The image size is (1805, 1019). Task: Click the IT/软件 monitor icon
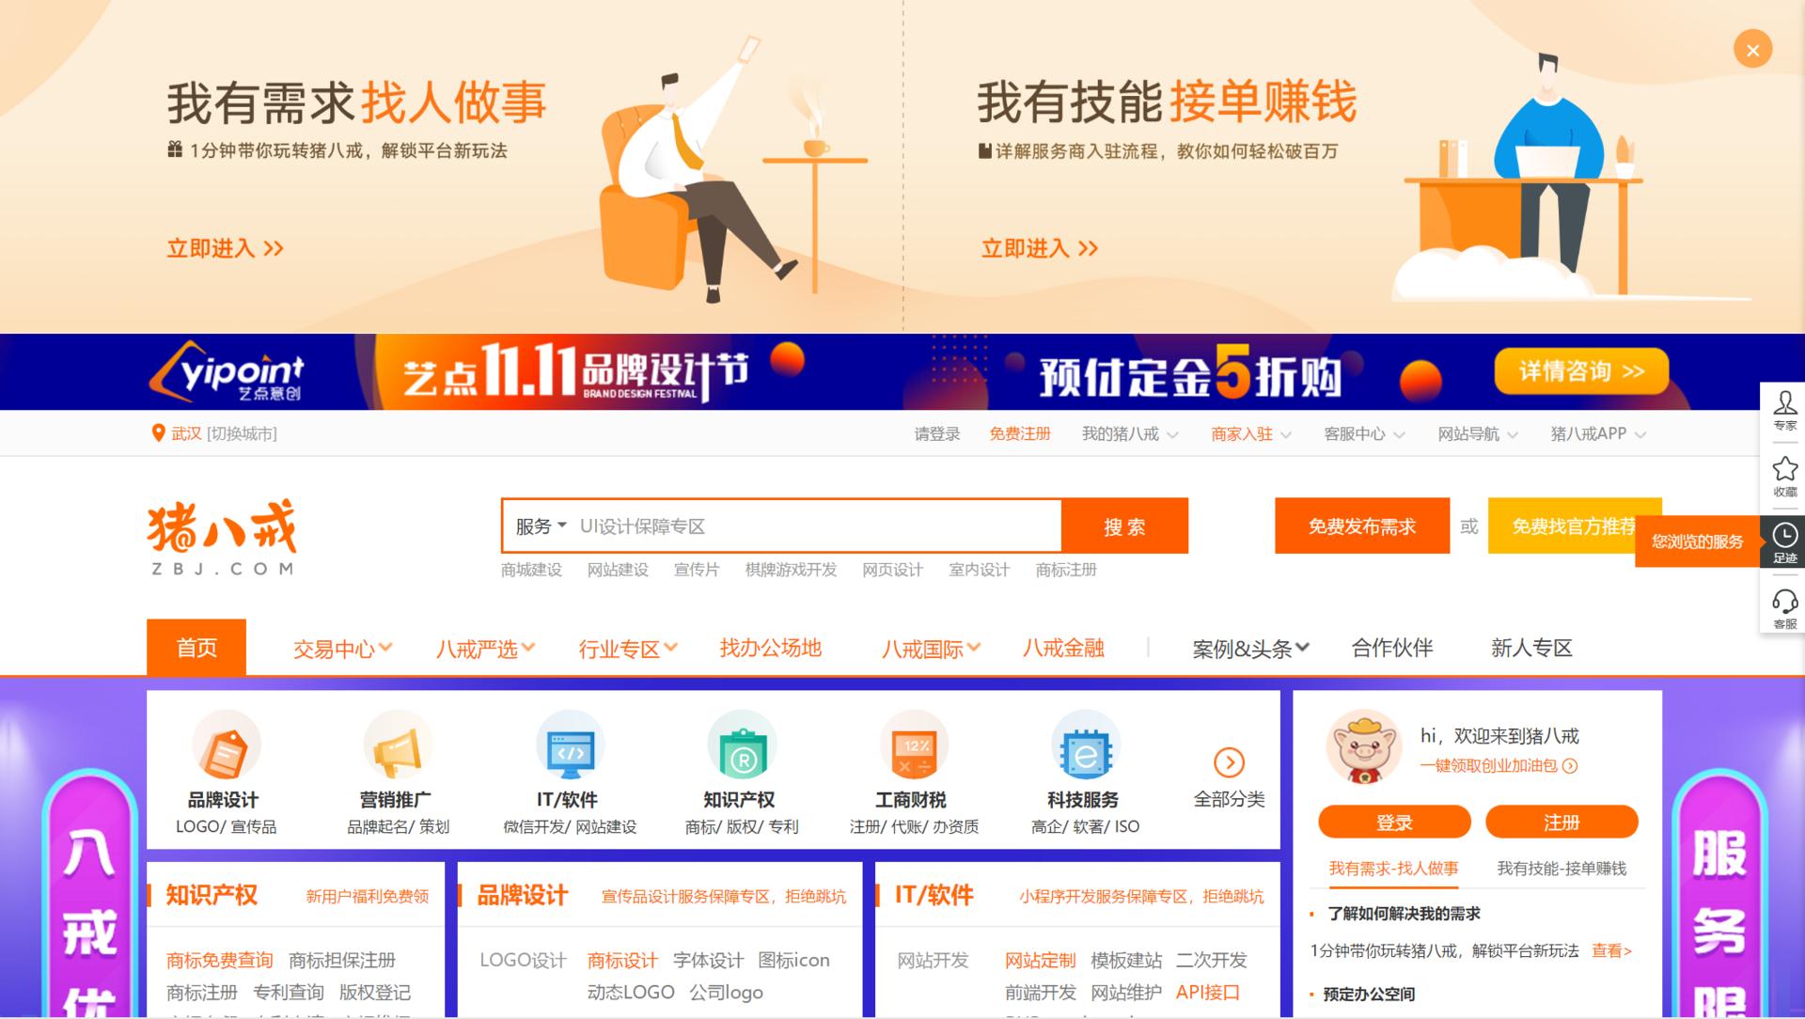(x=569, y=747)
